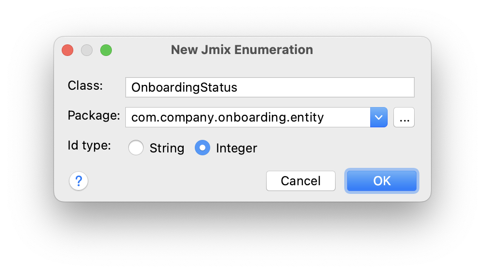Viewport: 485px width, 273px height.
Task: Click the "Id type:" label
Action: coord(89,146)
